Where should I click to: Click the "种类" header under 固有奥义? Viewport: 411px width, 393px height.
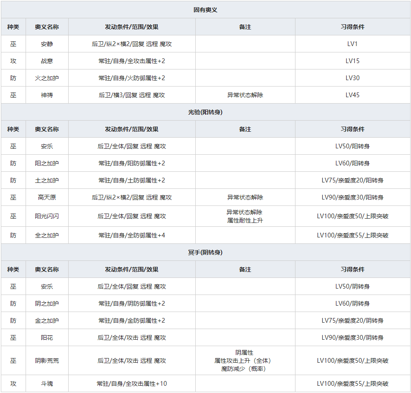(x=13, y=27)
